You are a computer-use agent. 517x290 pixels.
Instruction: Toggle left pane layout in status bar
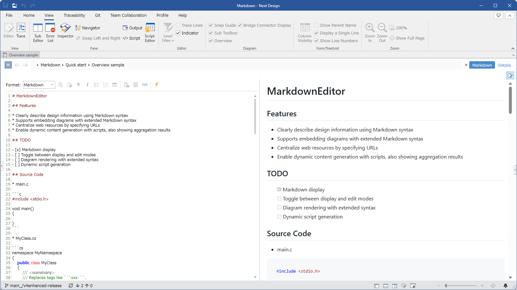point(376,286)
